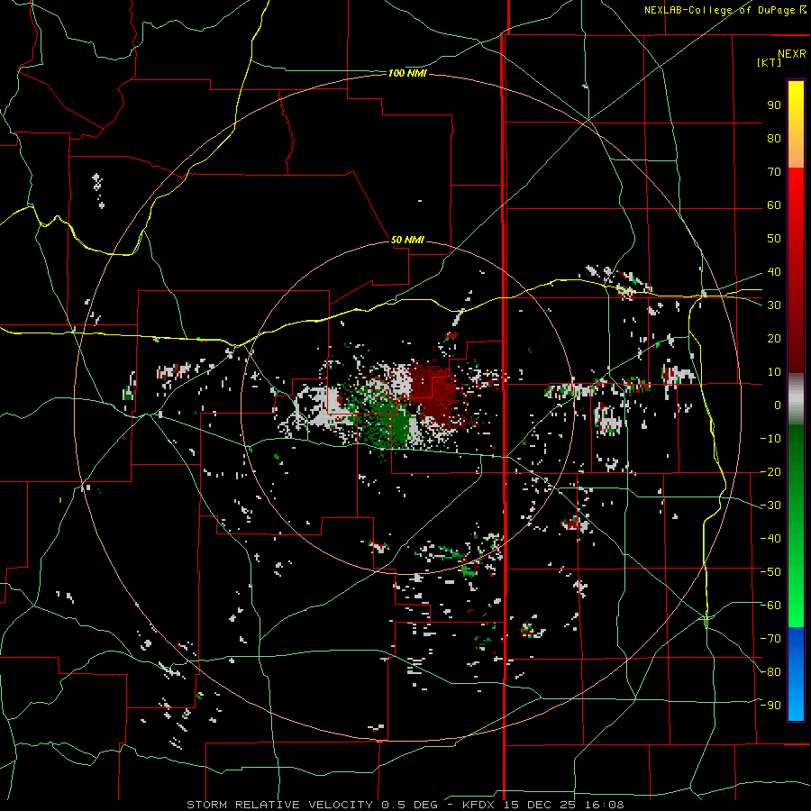Click the -50 value on velocity scale
811x811 pixels.
[x=770, y=572]
